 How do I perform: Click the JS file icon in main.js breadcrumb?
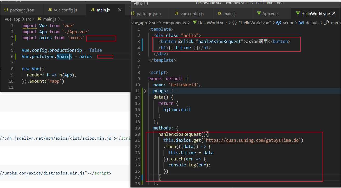point(39,19)
